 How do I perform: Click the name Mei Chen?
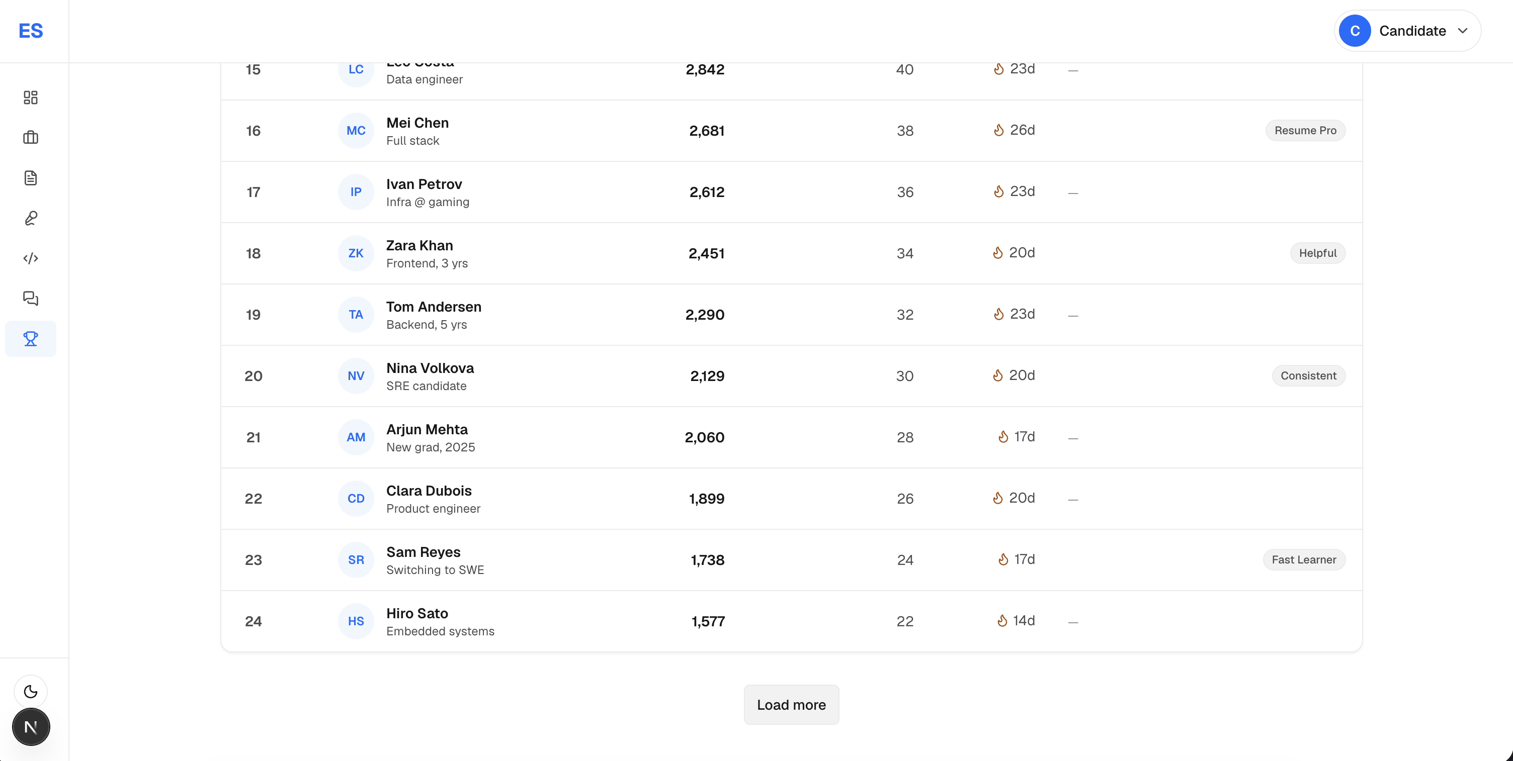pos(417,123)
